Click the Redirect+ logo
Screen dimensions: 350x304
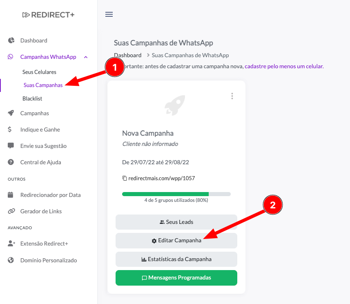49,15
